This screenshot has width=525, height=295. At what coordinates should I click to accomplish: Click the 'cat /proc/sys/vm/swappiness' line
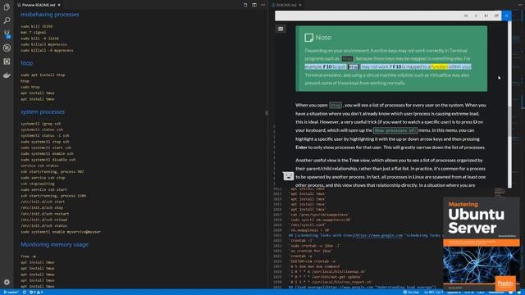point(319,215)
